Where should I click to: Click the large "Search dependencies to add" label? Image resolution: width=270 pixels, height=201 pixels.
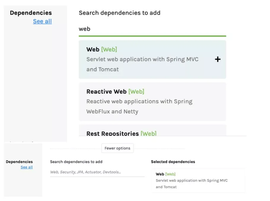click(x=119, y=13)
